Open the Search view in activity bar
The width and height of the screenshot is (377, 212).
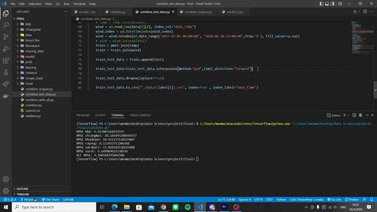tap(6, 25)
